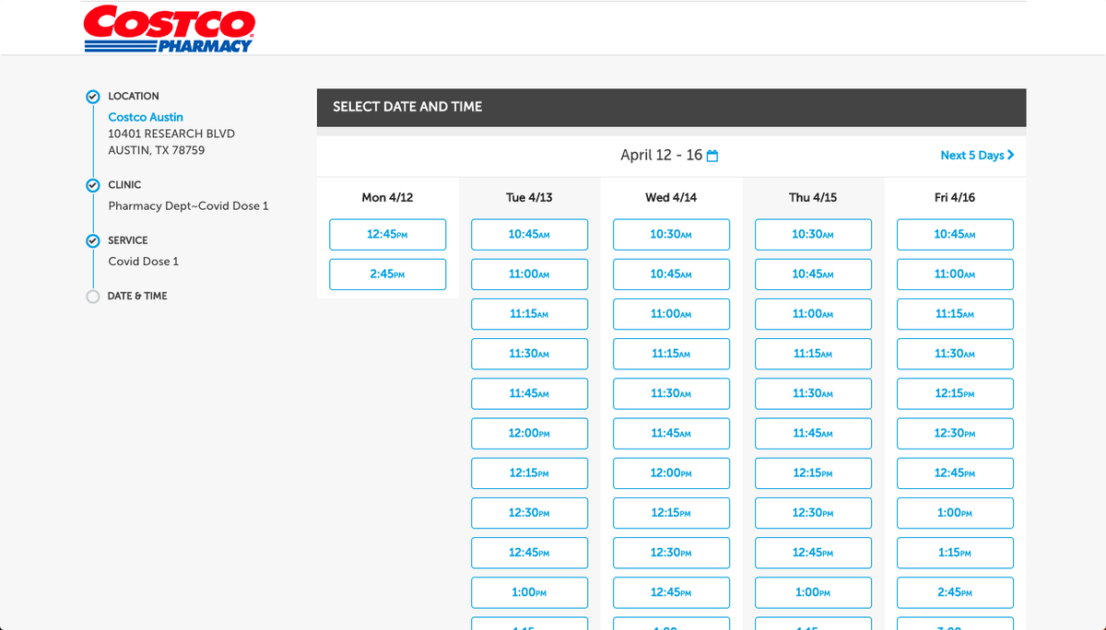This screenshot has width=1106, height=630.
Task: Click the Service step checkmark icon
Action: click(92, 241)
